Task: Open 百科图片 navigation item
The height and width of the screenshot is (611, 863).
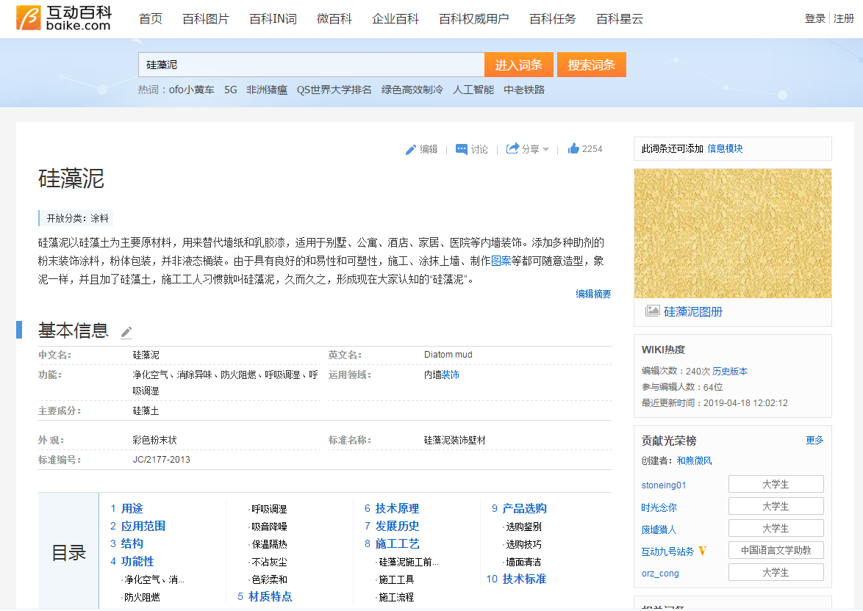Action: (x=205, y=19)
